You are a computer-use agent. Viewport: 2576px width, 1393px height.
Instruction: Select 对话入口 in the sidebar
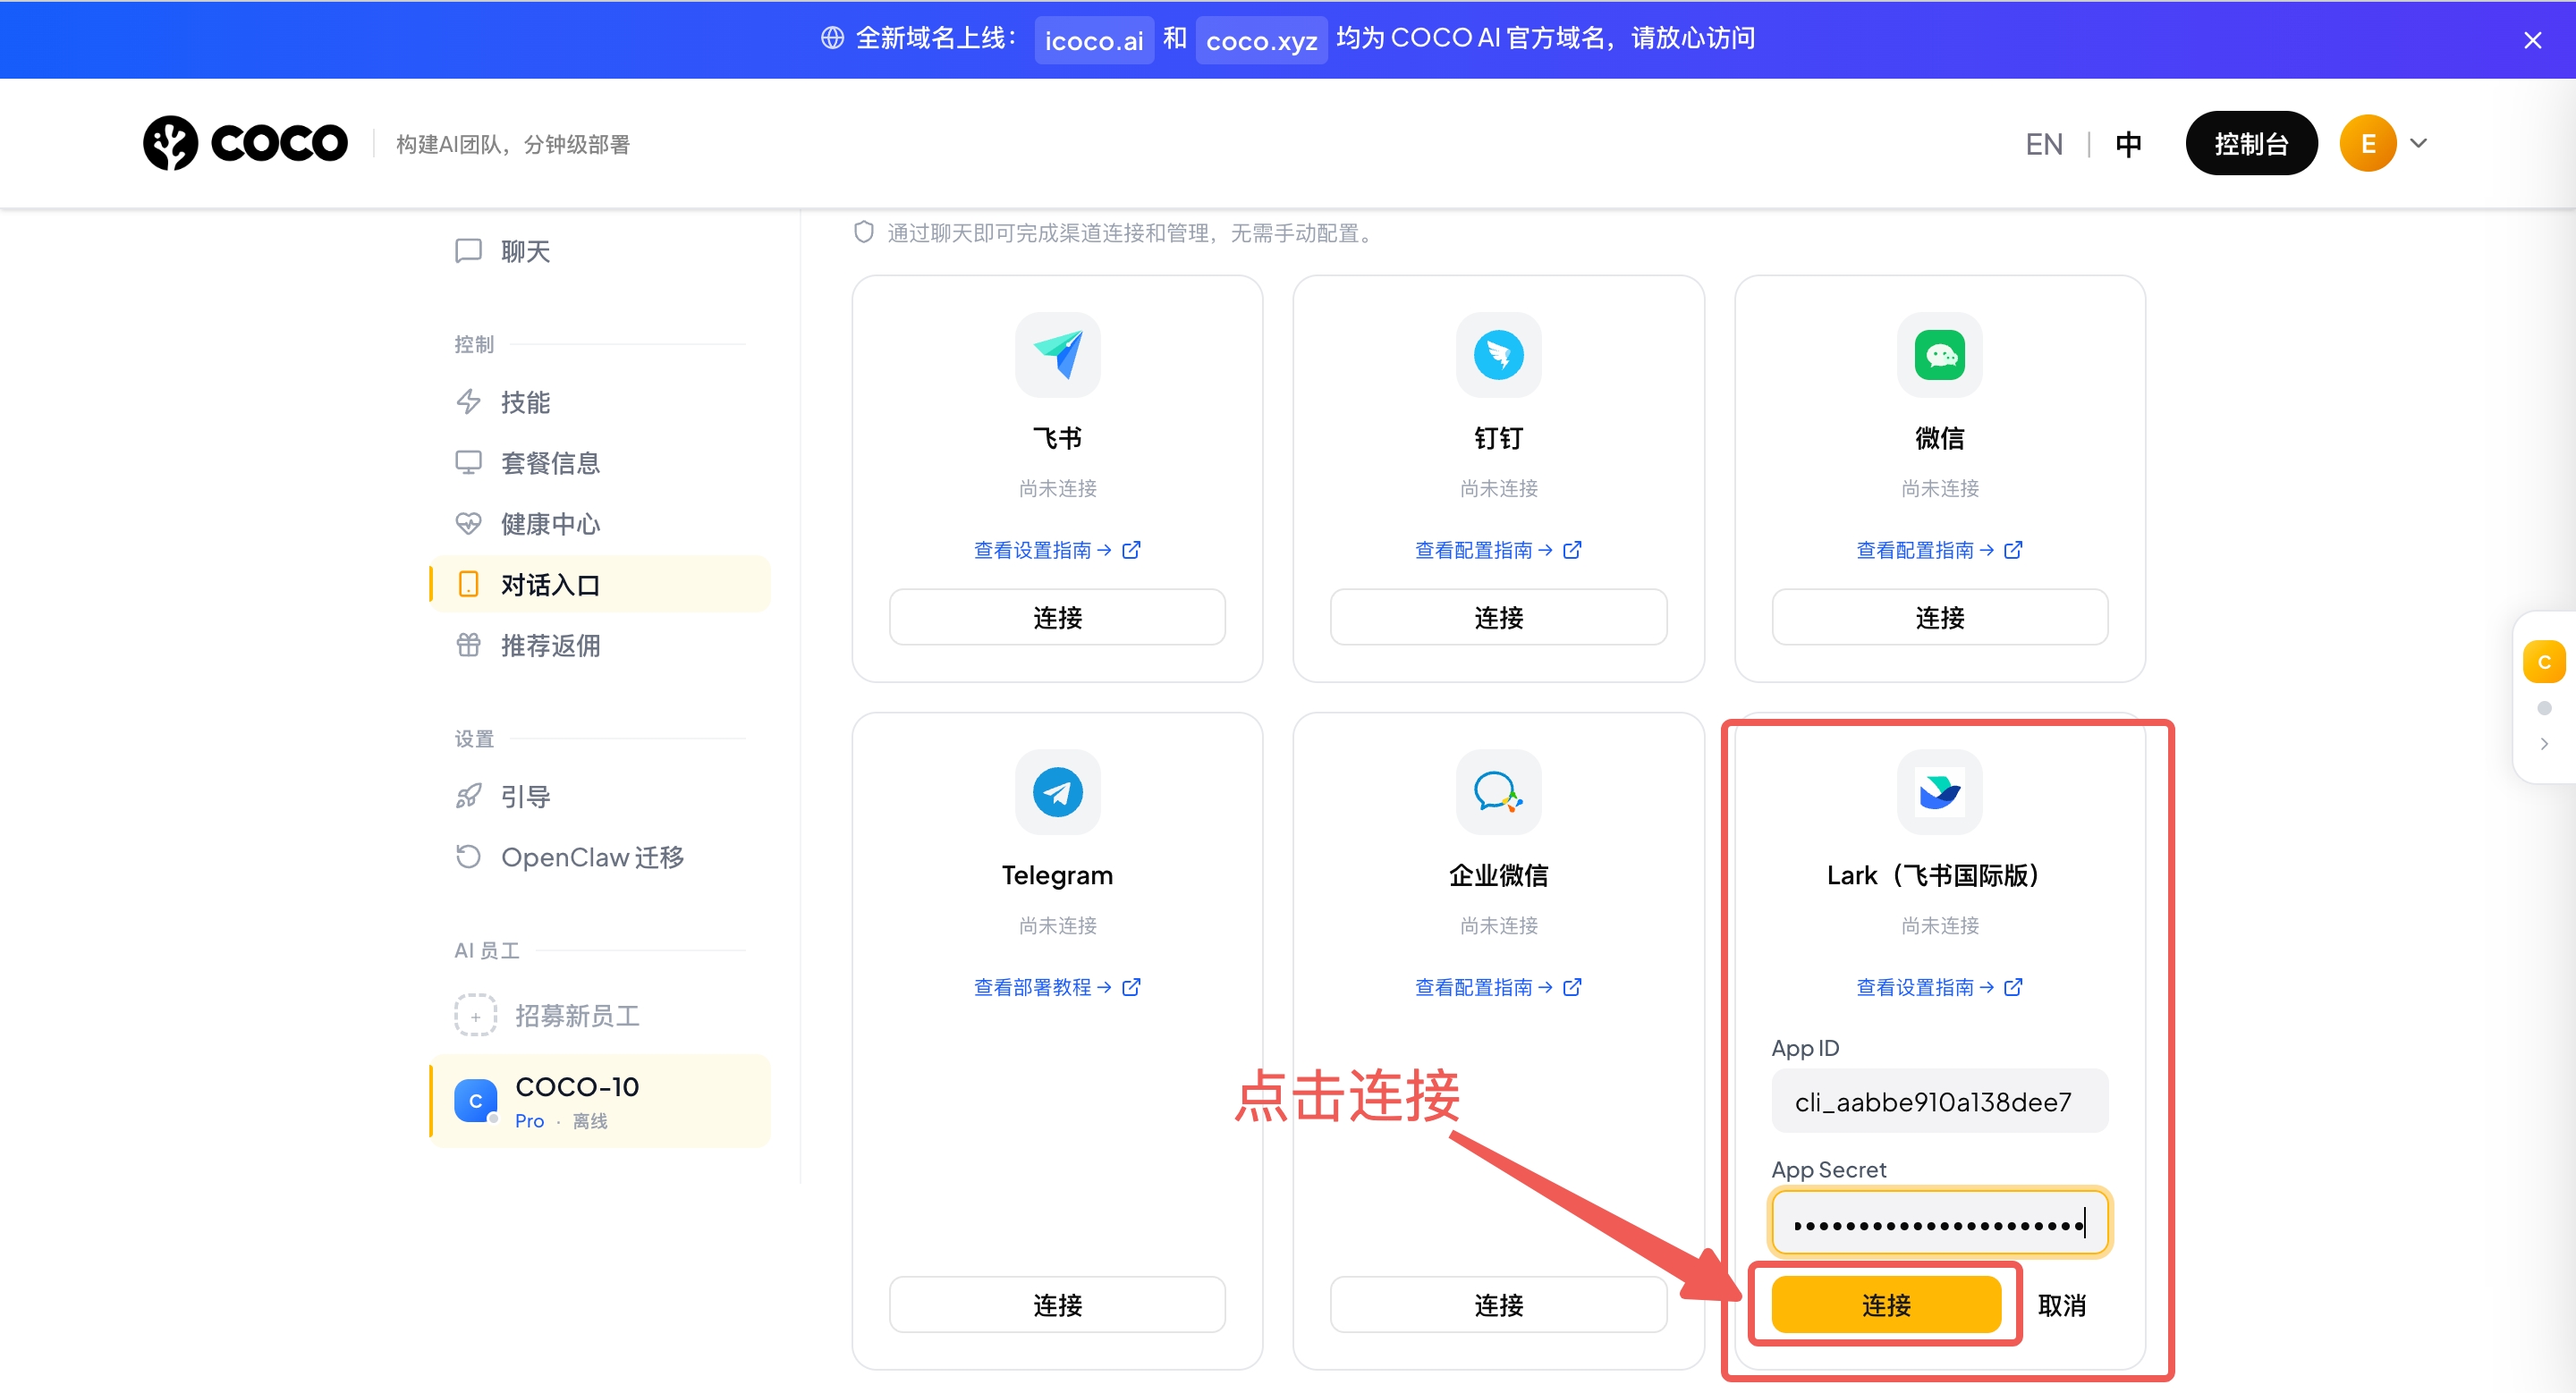(600, 585)
